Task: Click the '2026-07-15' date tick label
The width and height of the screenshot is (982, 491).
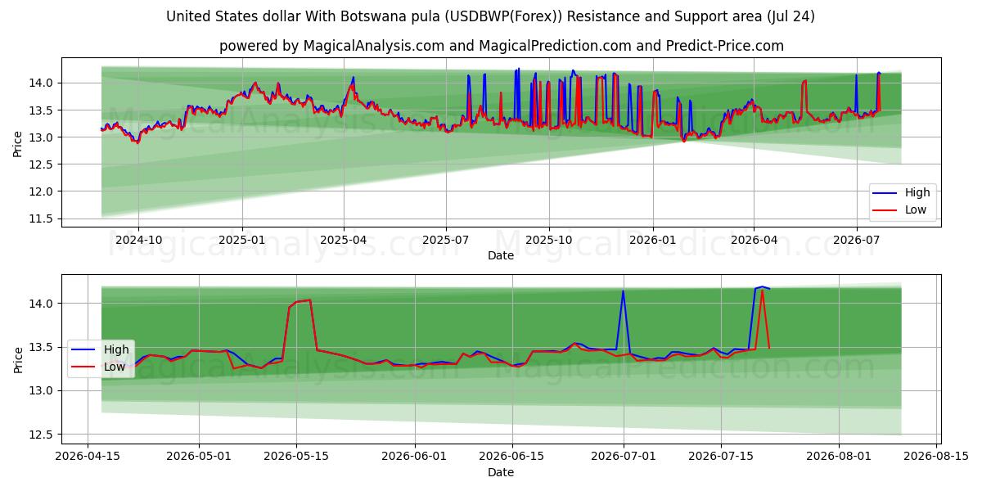Action: [721, 456]
